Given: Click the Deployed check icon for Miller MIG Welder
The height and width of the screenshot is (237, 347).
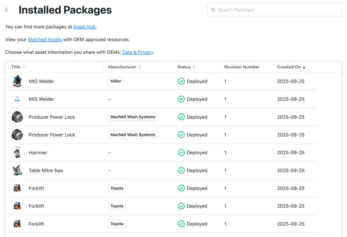Looking at the screenshot, I should (x=181, y=81).
